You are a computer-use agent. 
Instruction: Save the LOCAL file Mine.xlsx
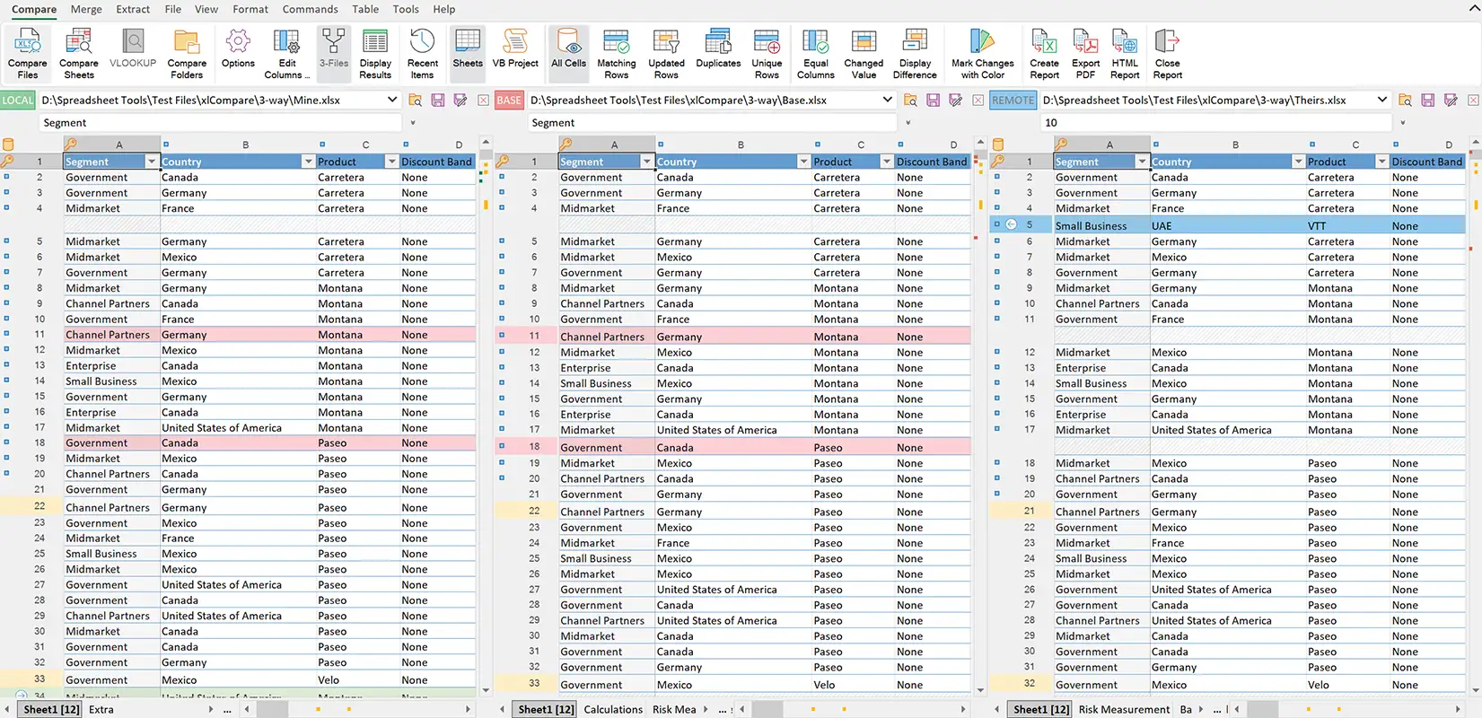tap(438, 101)
